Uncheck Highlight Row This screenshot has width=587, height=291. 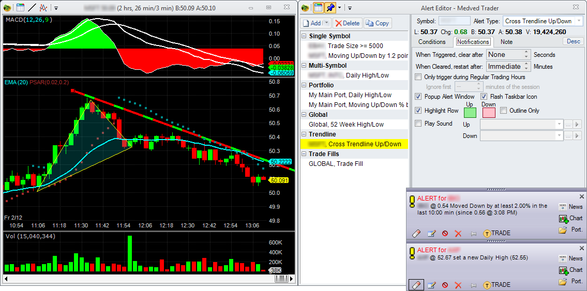[418, 110]
